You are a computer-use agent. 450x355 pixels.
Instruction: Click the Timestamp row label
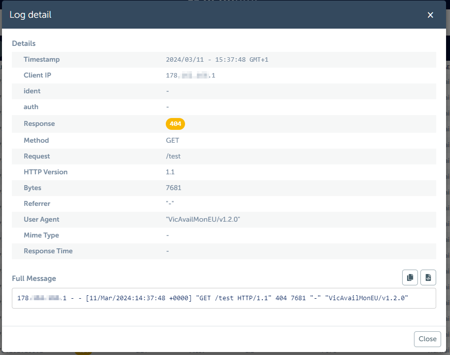point(41,59)
